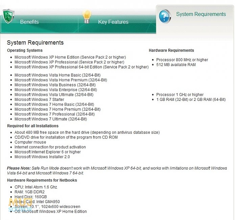Viewport: 235px width, 220px height.
Task: Select the System Requirements tab
Action: pos(195,20)
